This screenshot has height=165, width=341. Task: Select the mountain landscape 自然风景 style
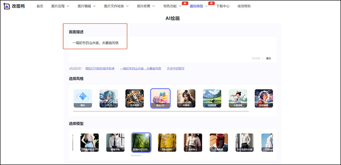(x=212, y=98)
